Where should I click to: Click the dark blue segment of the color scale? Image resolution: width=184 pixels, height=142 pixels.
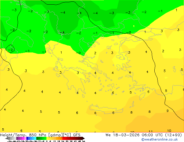point(27,138)
